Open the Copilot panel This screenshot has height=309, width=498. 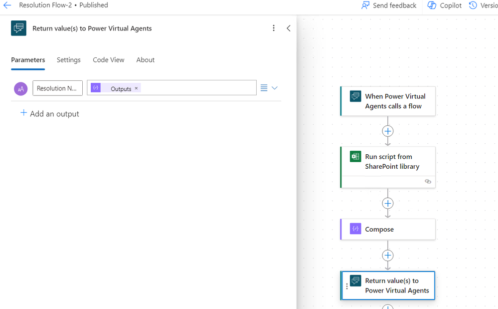click(444, 5)
